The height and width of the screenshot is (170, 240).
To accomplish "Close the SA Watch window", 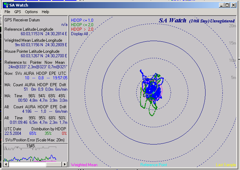I will [x=233, y=5].
